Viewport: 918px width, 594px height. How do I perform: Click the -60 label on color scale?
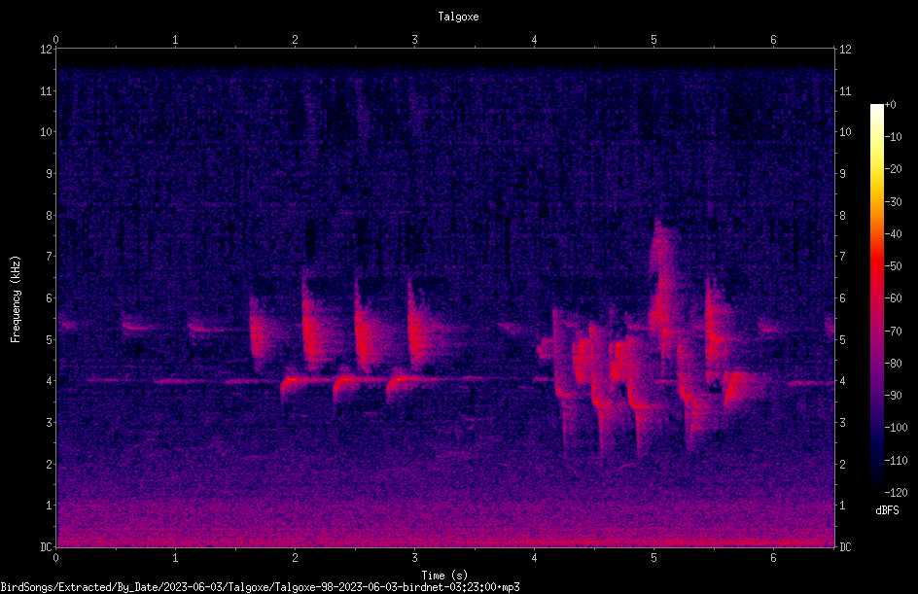click(x=894, y=298)
